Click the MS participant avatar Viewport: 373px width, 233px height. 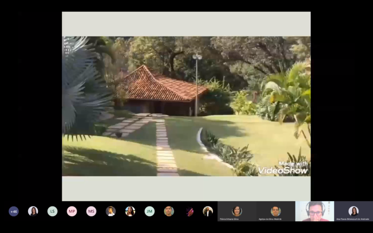91,211
